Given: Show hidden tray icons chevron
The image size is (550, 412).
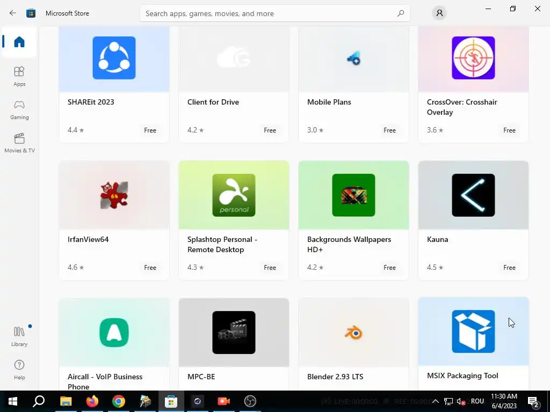Looking at the screenshot, I should click(x=435, y=401).
